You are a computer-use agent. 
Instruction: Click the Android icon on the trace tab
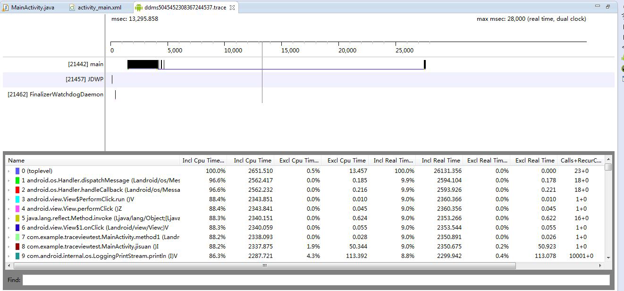138,8
